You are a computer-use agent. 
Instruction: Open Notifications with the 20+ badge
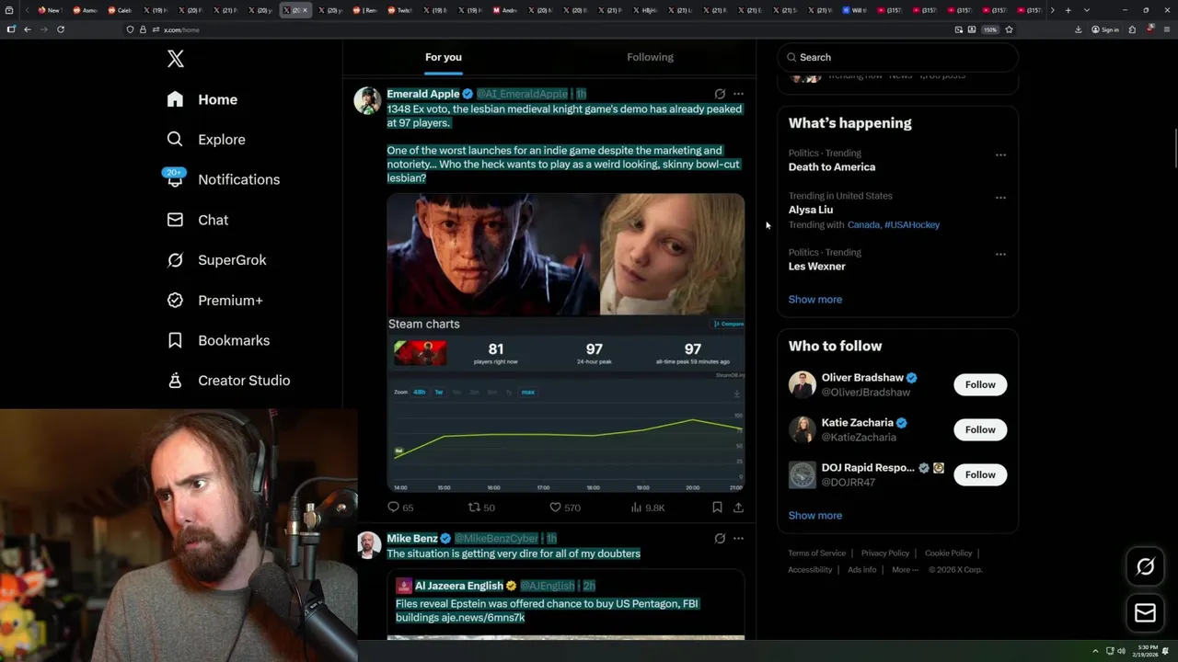pos(222,179)
